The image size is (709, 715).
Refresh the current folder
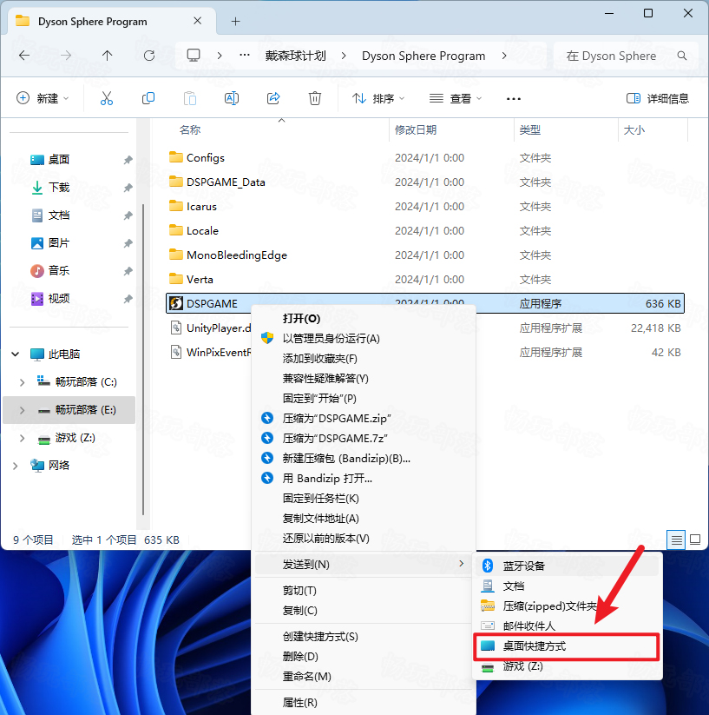[149, 56]
